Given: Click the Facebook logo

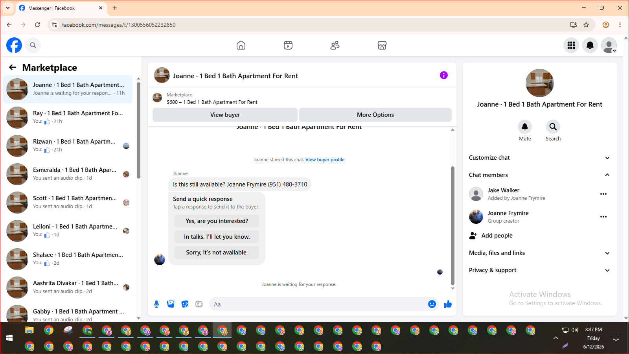Looking at the screenshot, I should coord(14,45).
